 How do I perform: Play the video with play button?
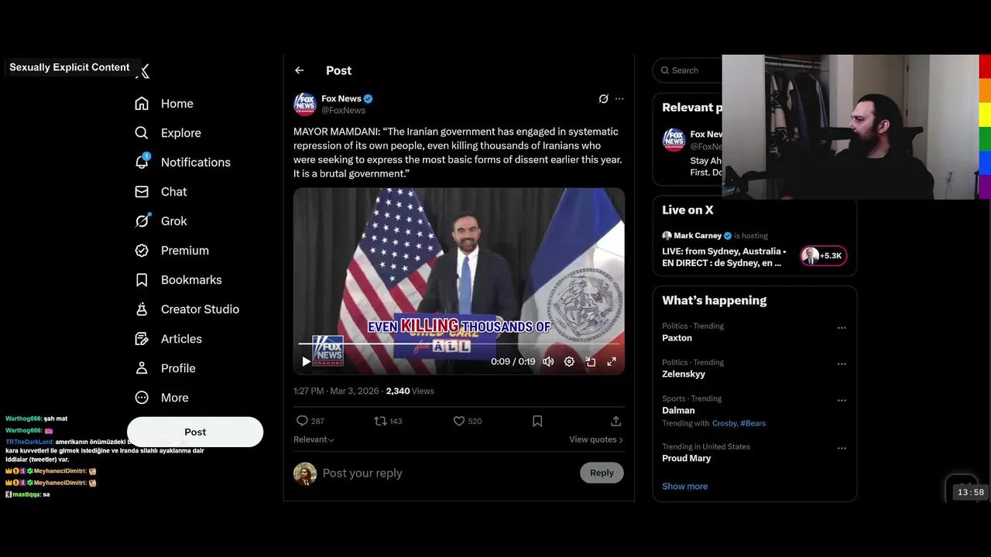[306, 361]
